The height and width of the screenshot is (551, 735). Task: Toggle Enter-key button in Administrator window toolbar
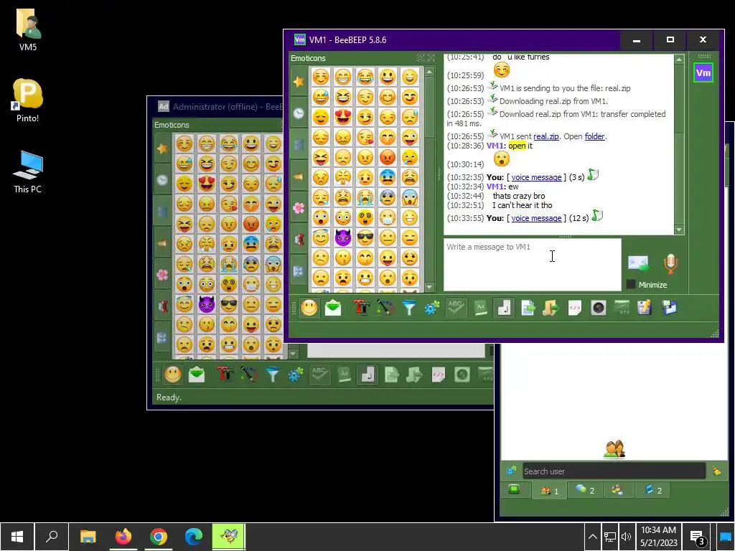point(367,375)
